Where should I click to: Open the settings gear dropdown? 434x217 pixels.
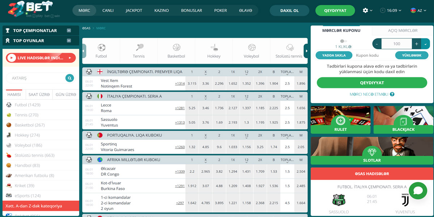(367, 10)
